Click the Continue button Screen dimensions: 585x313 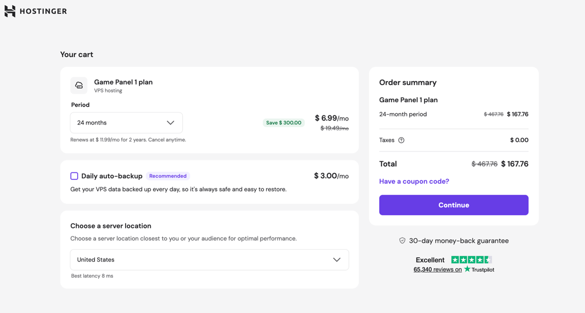(454, 205)
